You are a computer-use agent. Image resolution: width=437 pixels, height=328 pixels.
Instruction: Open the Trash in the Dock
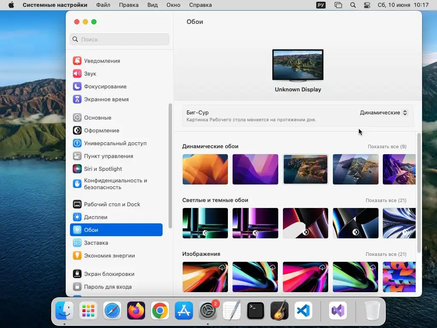click(x=373, y=310)
